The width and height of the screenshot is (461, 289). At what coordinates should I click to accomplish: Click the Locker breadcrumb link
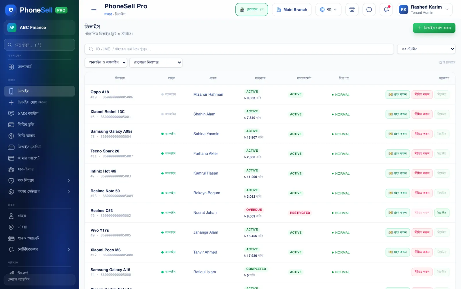point(108,14)
